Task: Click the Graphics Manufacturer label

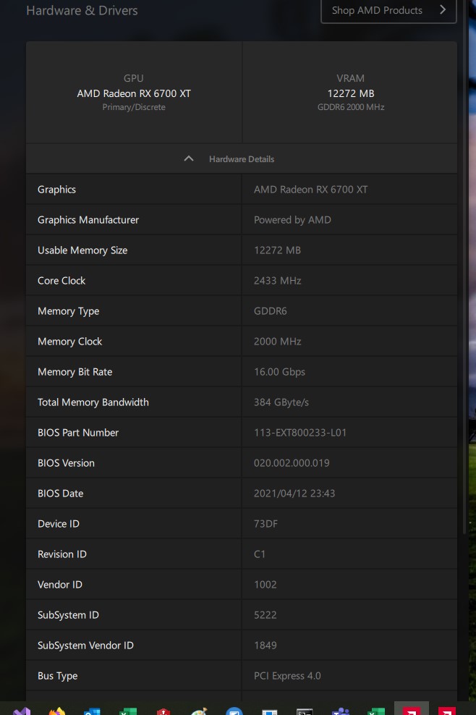Action: pyautogui.click(x=88, y=220)
